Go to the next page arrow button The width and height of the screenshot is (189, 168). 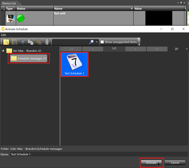(136, 49)
